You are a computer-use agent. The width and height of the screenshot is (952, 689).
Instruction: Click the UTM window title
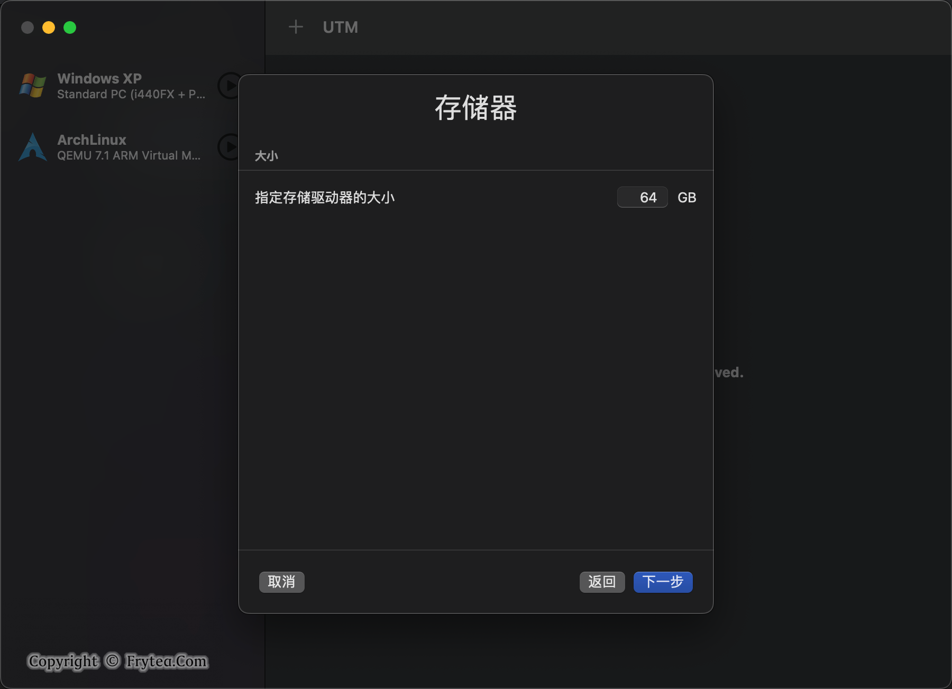click(340, 27)
